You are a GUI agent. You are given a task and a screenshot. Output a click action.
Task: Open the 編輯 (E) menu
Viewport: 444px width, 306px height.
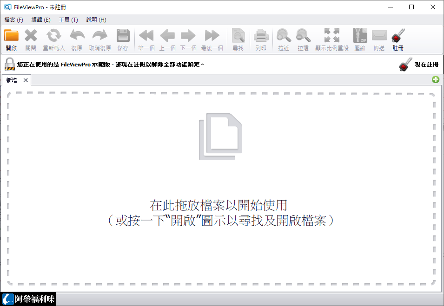point(41,20)
